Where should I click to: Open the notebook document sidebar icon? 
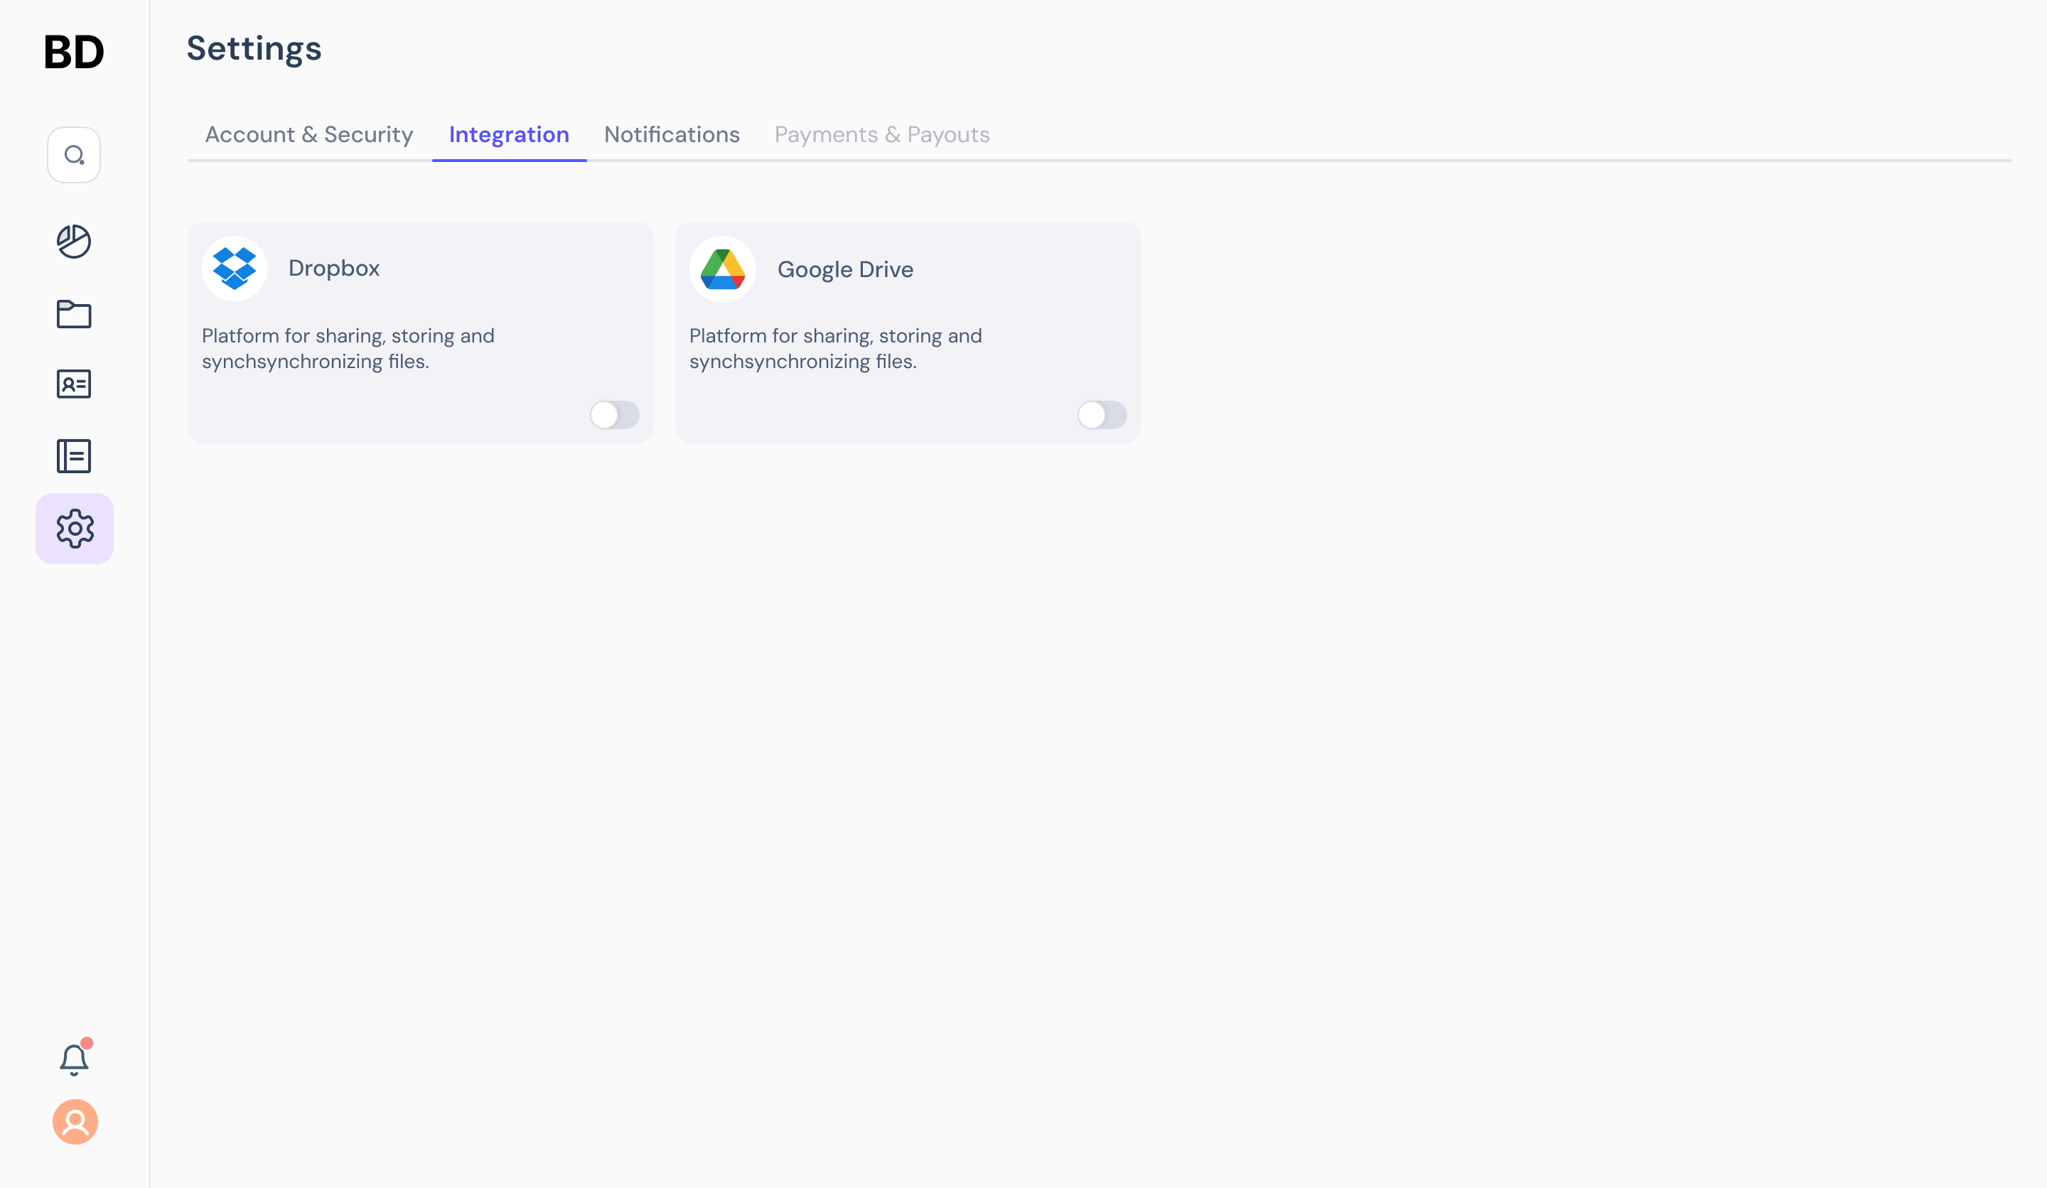click(74, 456)
